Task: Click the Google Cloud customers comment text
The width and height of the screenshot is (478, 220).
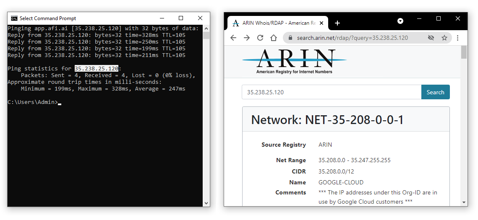Action: [x=378, y=197]
